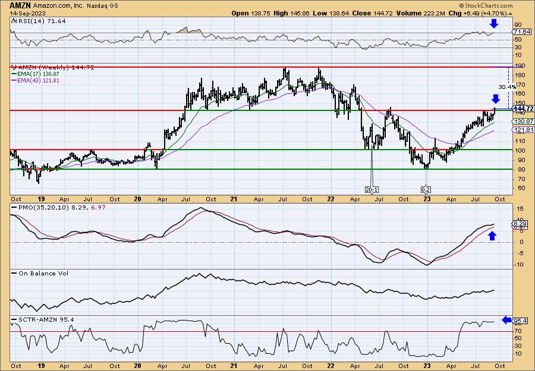535x371 pixels.
Task: Click the On Balance Vol label
Action: [43, 273]
